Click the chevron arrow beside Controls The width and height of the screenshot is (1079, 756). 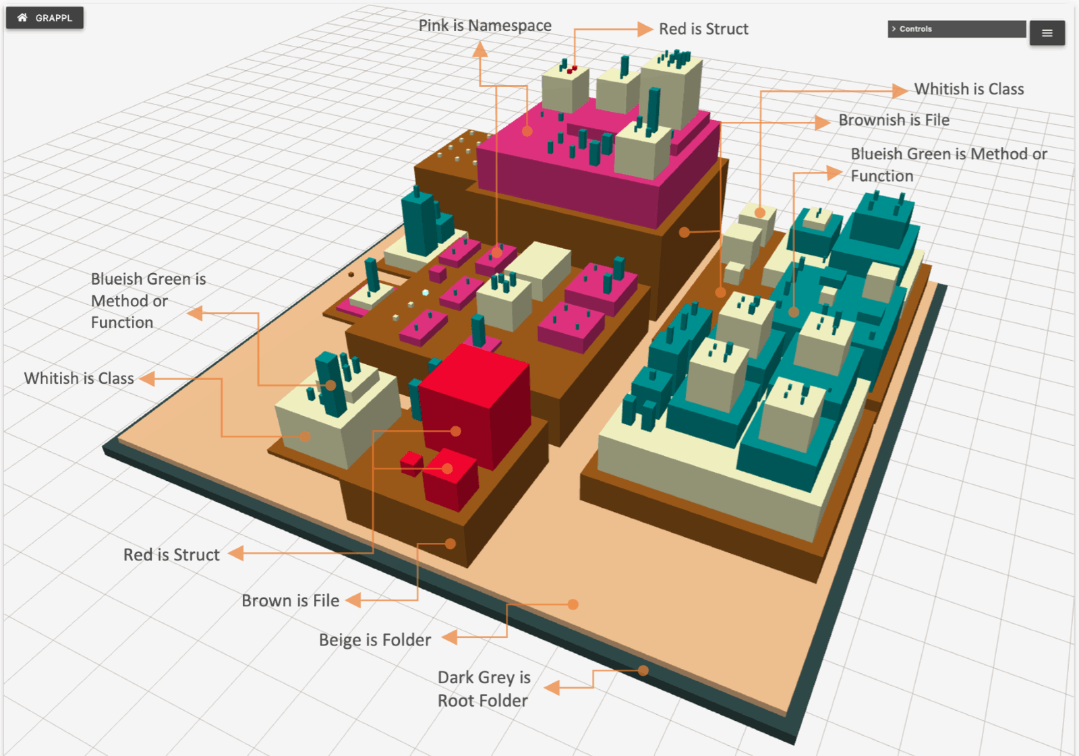[894, 29]
